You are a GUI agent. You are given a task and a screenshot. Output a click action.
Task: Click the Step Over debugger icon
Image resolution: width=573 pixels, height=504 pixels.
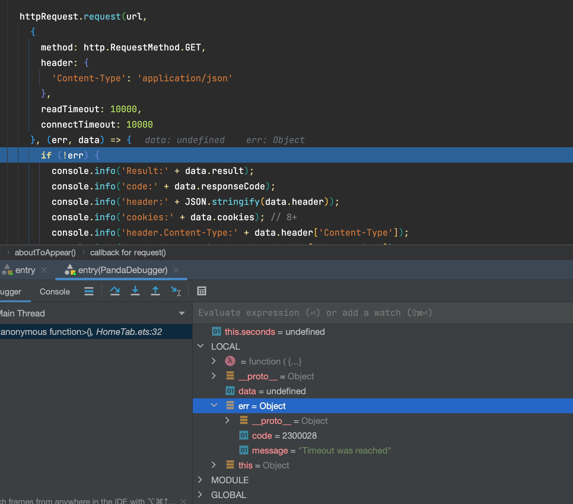[x=115, y=291]
